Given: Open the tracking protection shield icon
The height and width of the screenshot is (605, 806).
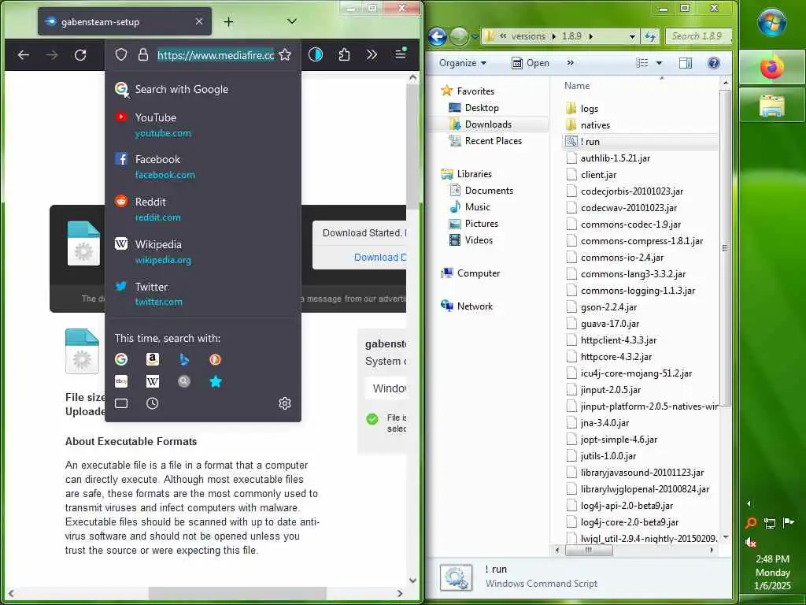Looking at the screenshot, I should 120,54.
